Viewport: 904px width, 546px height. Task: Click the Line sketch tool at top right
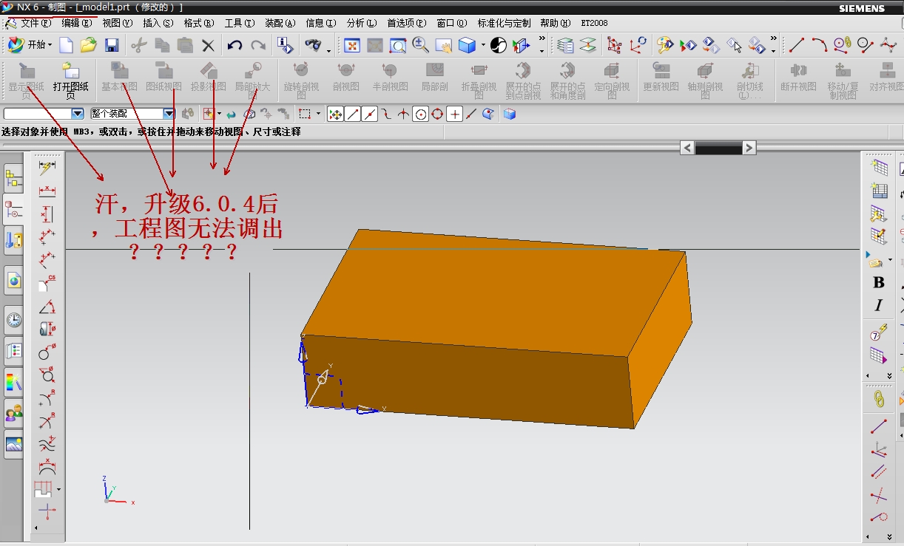click(x=796, y=46)
